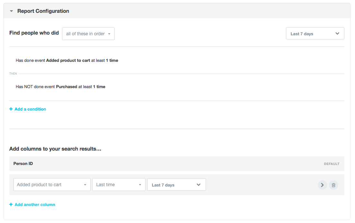Click the plus icon beside Add a condition
355x223 pixels.
point(11,109)
